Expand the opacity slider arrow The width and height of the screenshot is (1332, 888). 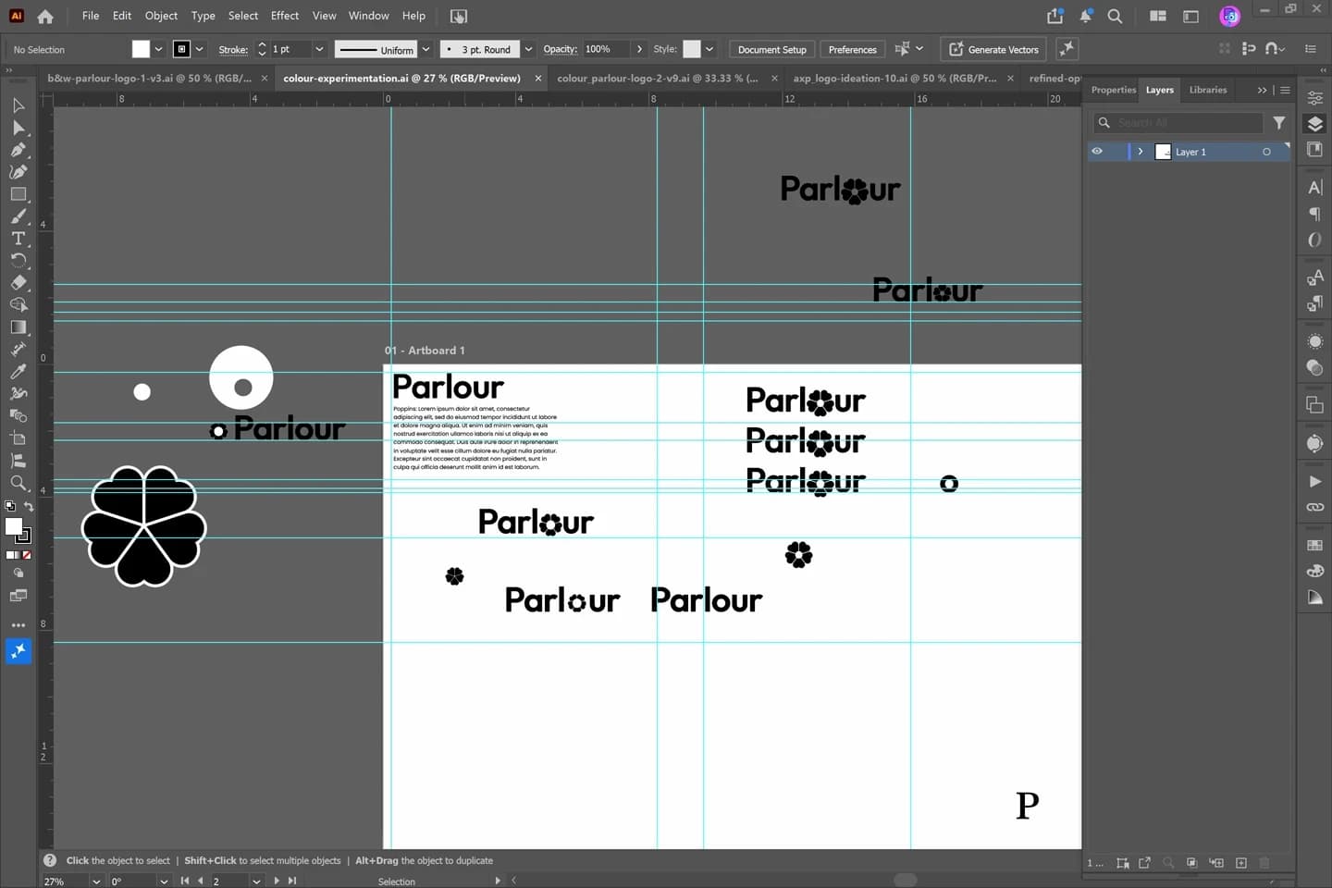pyautogui.click(x=639, y=49)
